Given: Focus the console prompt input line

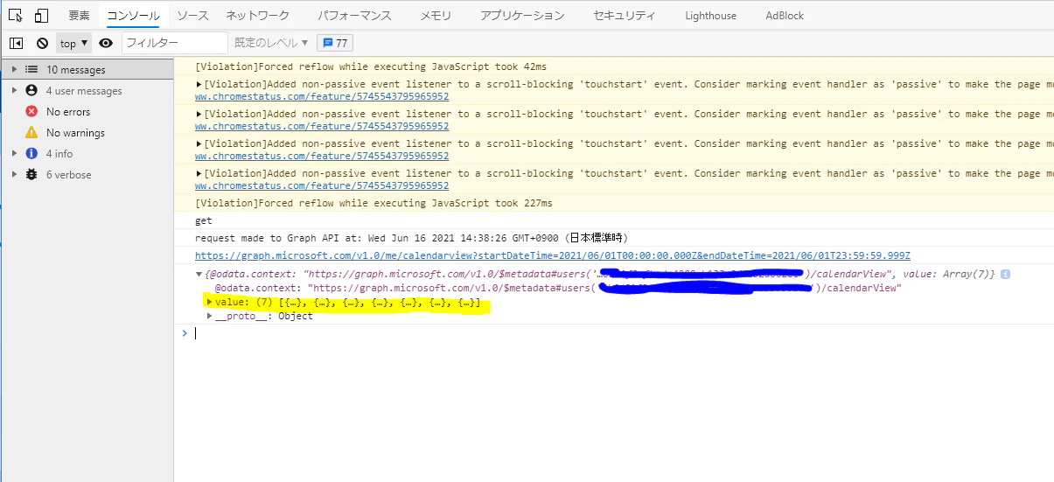Looking at the screenshot, I should point(623,333).
